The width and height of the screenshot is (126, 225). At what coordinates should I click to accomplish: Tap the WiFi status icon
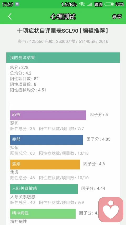(82, 4)
